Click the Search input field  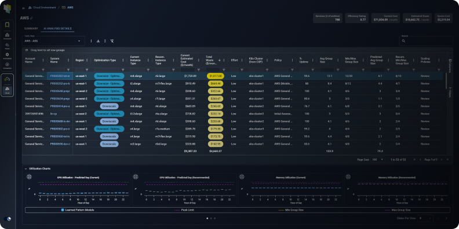[426, 41]
